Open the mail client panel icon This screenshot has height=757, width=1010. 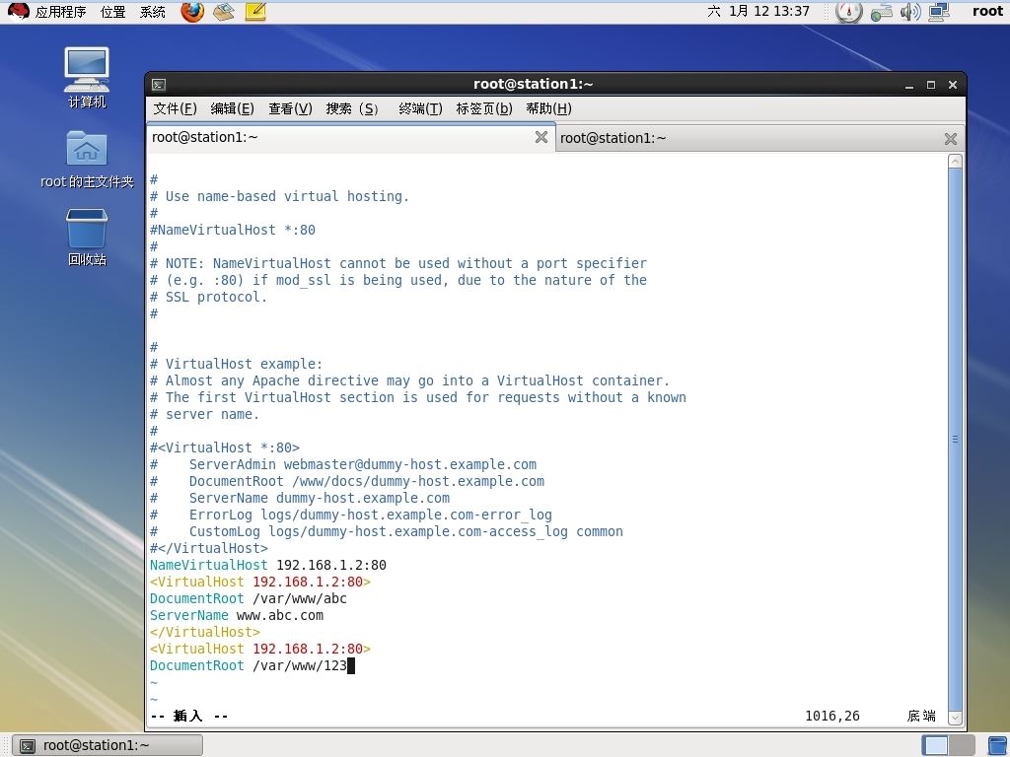click(224, 12)
